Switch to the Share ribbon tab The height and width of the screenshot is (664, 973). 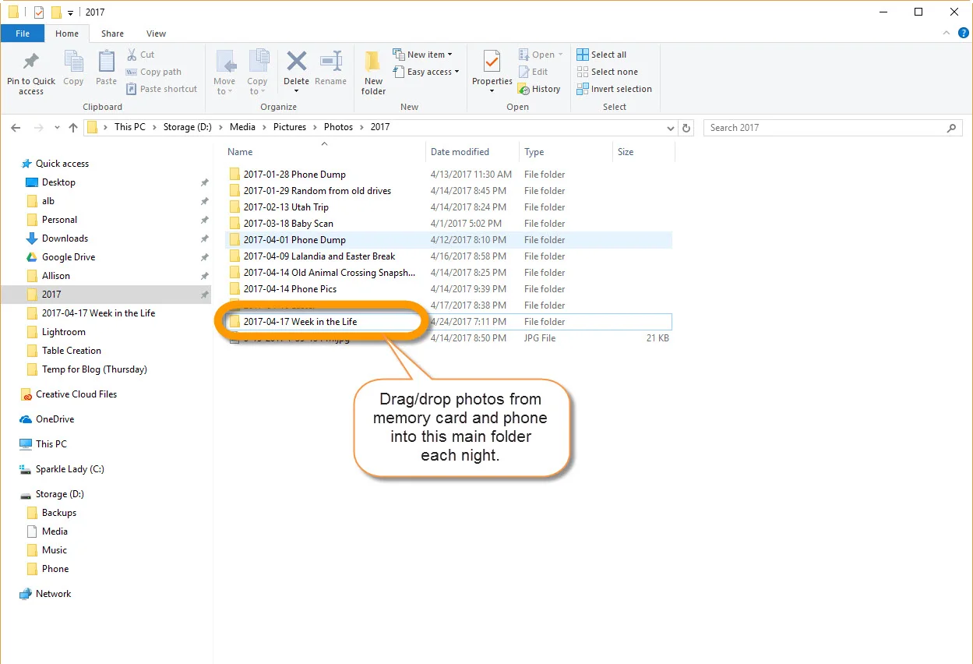click(112, 34)
